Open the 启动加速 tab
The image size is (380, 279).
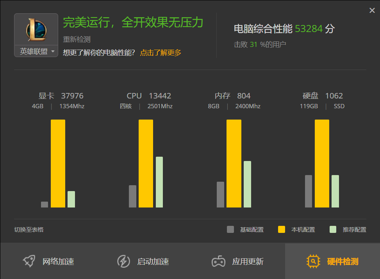pos(143,261)
